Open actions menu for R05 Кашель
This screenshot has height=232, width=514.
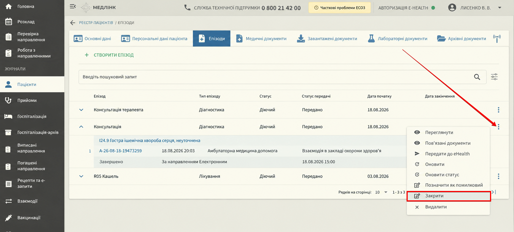499,176
